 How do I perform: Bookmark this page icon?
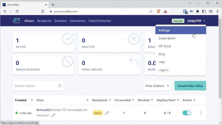(x=43, y=11)
